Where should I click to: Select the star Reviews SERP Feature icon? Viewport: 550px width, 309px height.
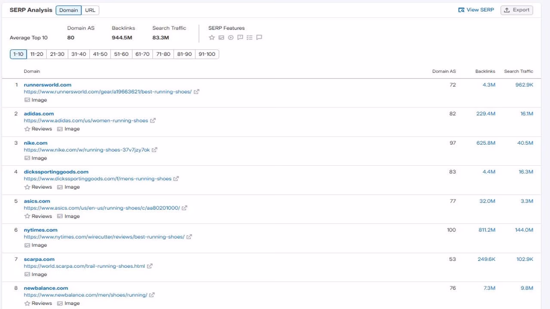pyautogui.click(x=212, y=37)
